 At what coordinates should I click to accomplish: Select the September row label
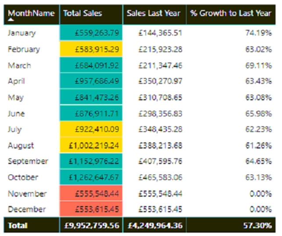[x=28, y=161]
